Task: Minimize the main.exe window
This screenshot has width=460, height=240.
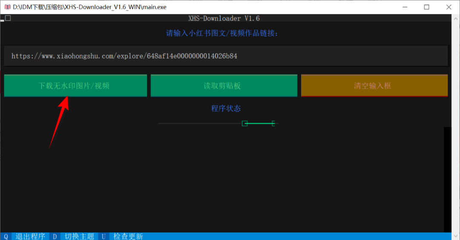Action: pos(405,7)
